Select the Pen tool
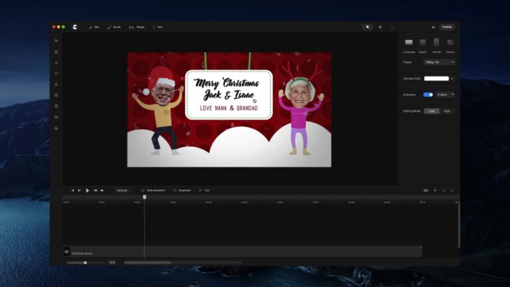Viewport: 510px width, 287px height. click(x=94, y=27)
